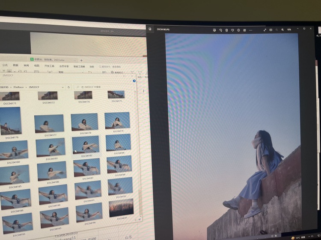
Task: Open the 开发工具 ribbon tab in WPS
Action: 49,66
